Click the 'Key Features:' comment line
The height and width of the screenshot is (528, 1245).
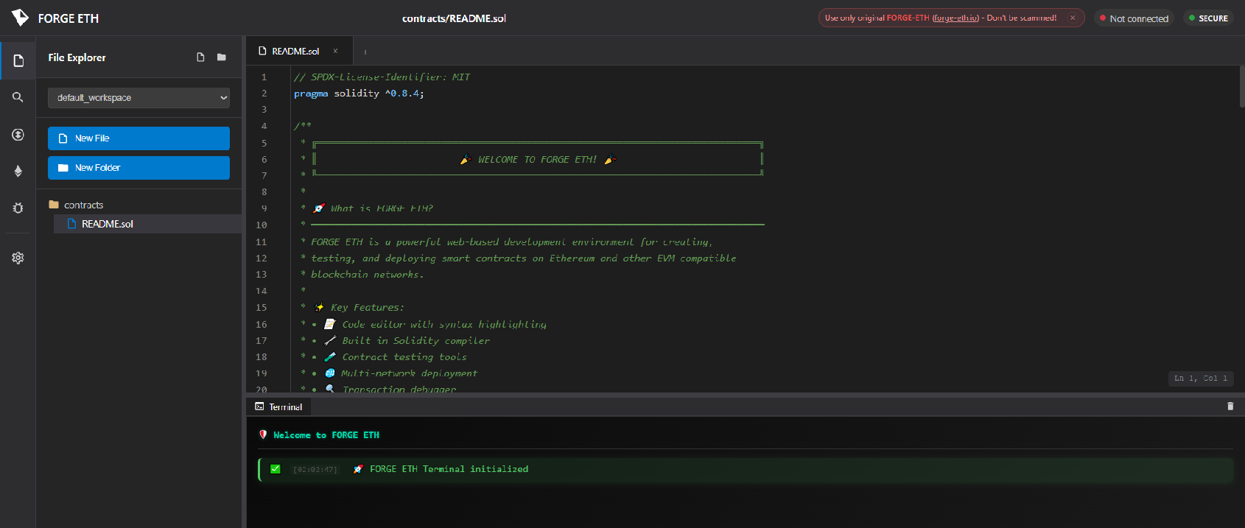(367, 308)
